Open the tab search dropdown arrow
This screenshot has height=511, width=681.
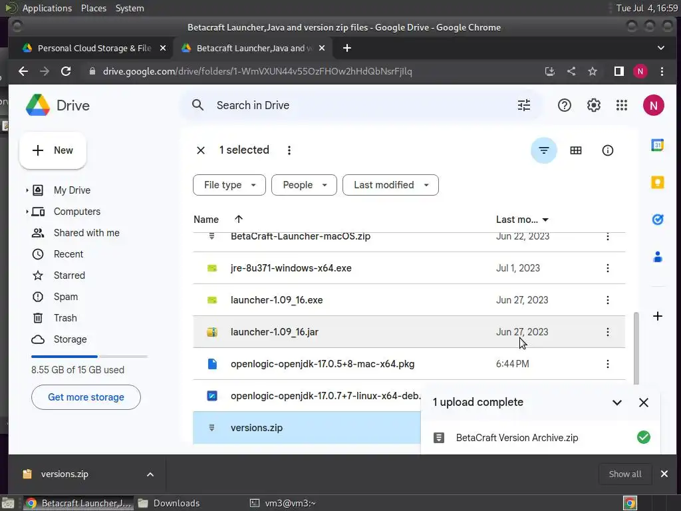[660, 48]
